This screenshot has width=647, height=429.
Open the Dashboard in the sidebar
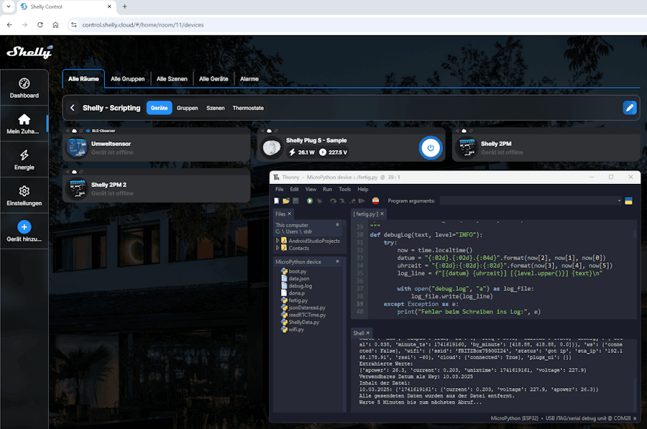click(24, 88)
